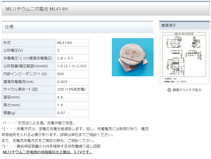Click the plus magnify icon beside 画像クリックで拡大

[169, 90]
